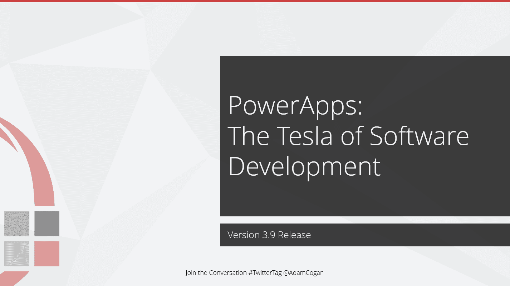Click the @AdamCogan handle in footer
Viewport: 510px width, 286px height.
pos(303,273)
